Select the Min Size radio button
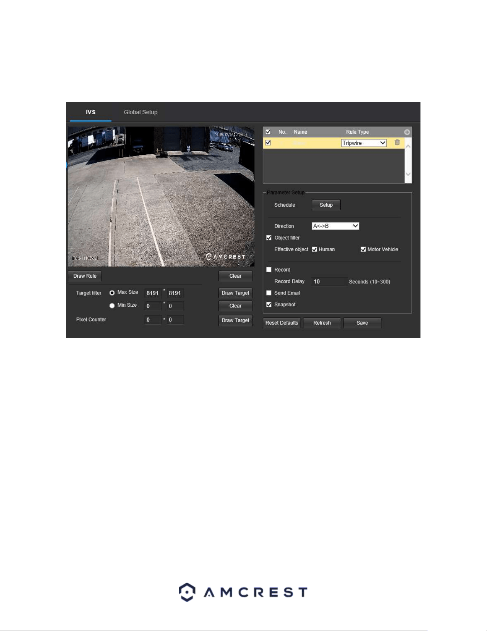Screen dimensions: 487x631 point(112,306)
